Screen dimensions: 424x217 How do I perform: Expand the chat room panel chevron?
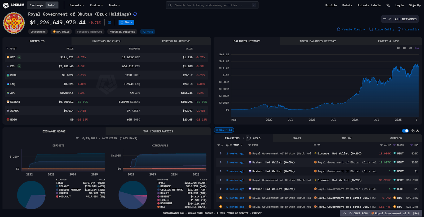[x=344, y=213]
